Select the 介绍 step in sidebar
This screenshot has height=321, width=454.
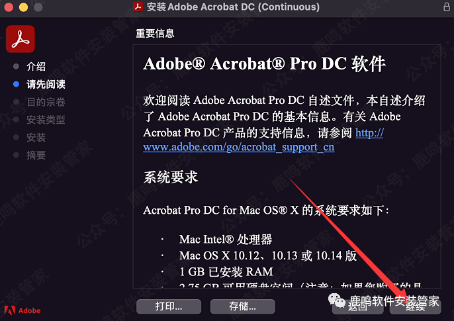[x=36, y=67]
